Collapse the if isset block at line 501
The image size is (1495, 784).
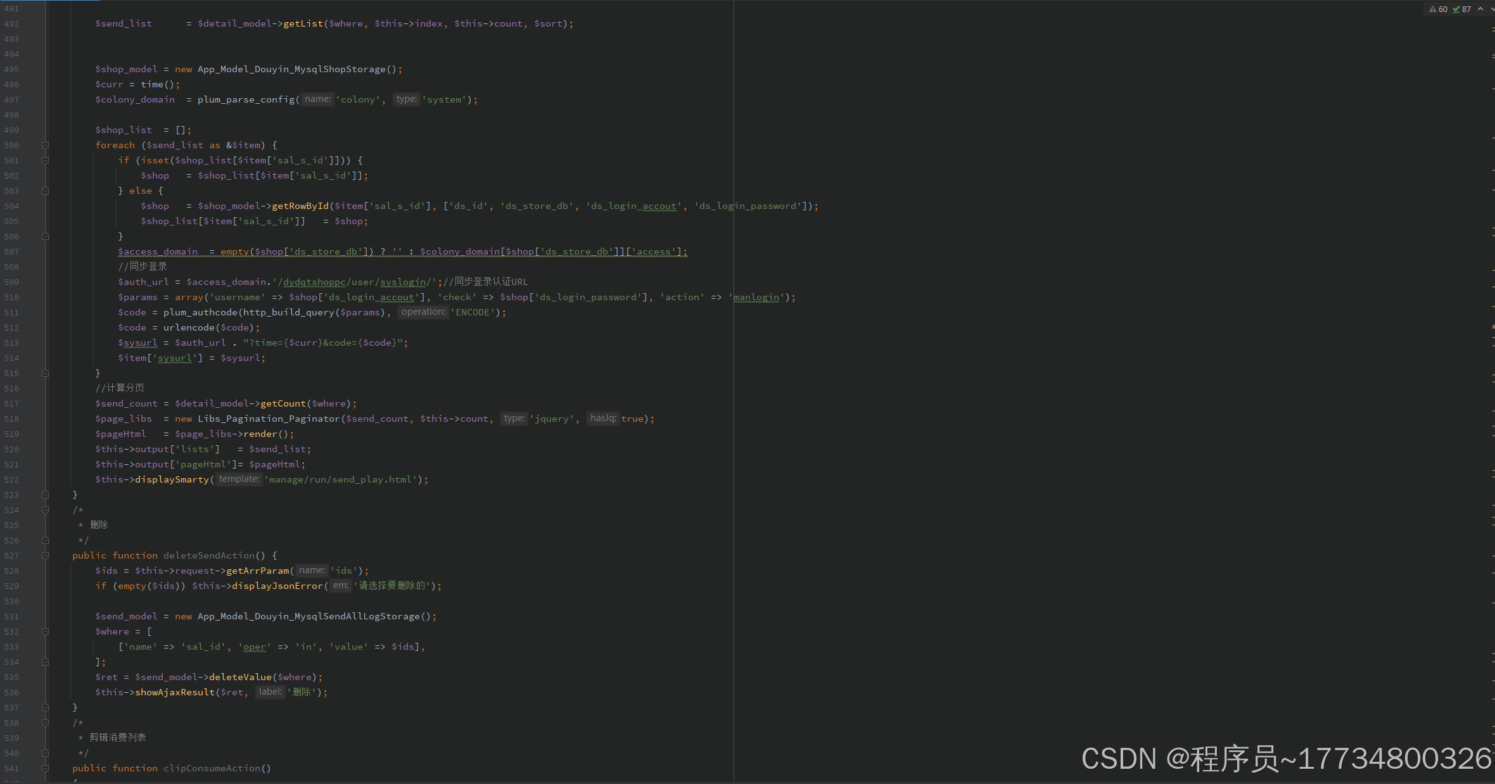click(45, 160)
